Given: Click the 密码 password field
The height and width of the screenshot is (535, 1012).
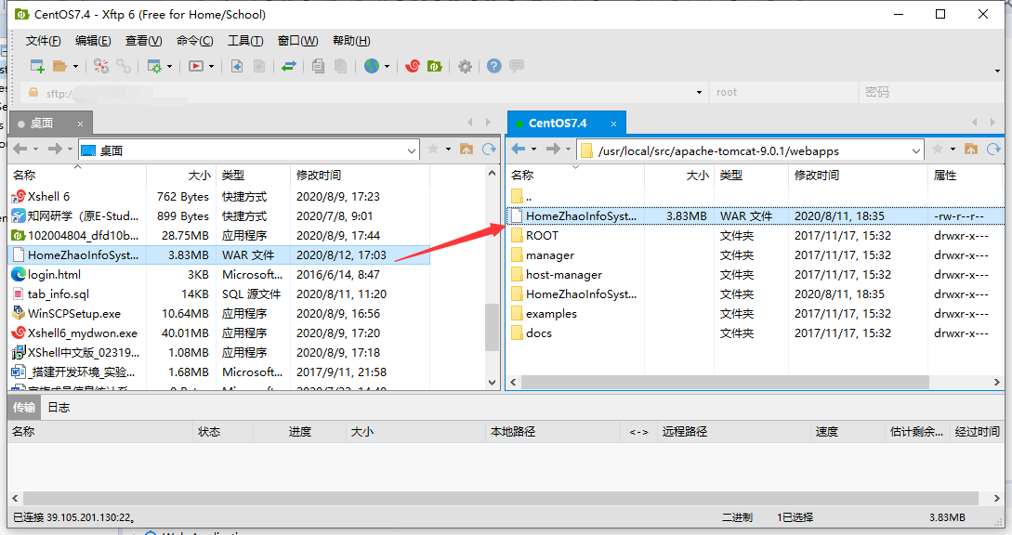Looking at the screenshot, I should coord(930,92).
